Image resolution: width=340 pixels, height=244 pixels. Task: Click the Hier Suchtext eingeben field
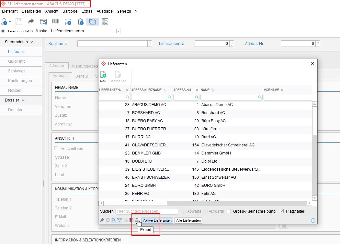pos(147,211)
